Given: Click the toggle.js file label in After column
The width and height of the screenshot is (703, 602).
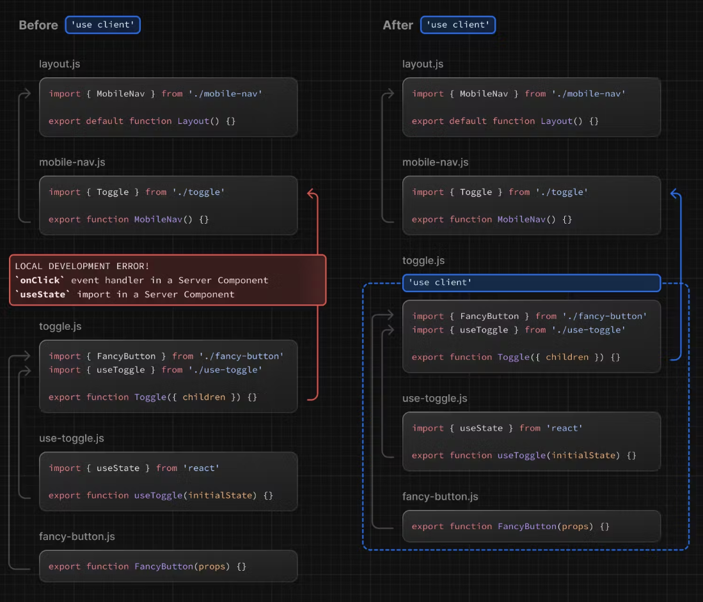Looking at the screenshot, I should point(423,261).
